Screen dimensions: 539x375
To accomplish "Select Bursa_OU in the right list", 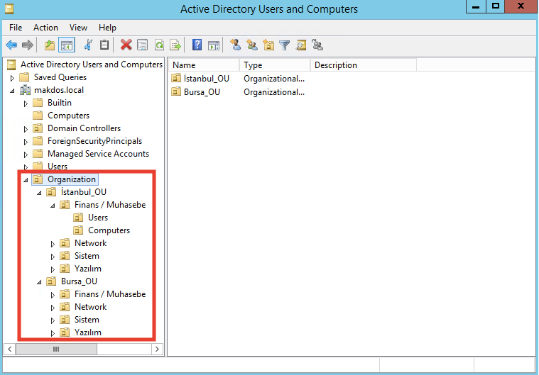I will (x=202, y=92).
